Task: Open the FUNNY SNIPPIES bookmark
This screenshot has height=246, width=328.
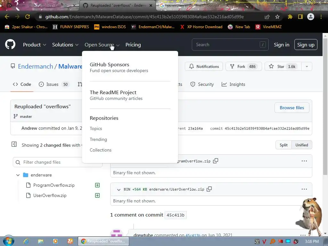Action: (x=71, y=27)
